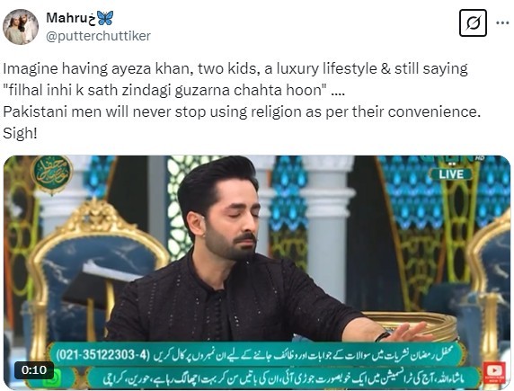This screenshot has width=514, height=391.
Task: Open the three-dot more options menu
Action: (502, 23)
